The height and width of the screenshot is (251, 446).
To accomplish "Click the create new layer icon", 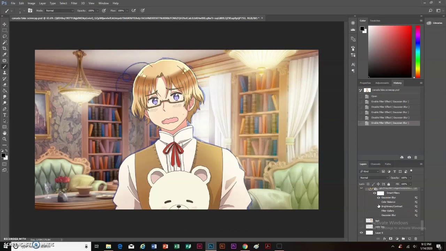I will pyautogui.click(x=409, y=239).
